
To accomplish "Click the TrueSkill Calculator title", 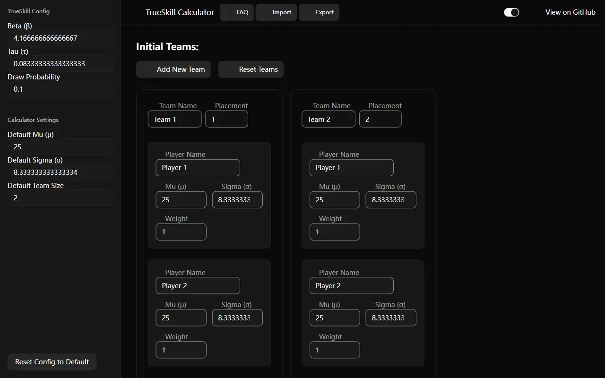I will 180,12.
